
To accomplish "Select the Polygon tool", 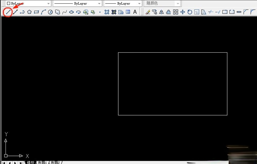I will [29, 12].
